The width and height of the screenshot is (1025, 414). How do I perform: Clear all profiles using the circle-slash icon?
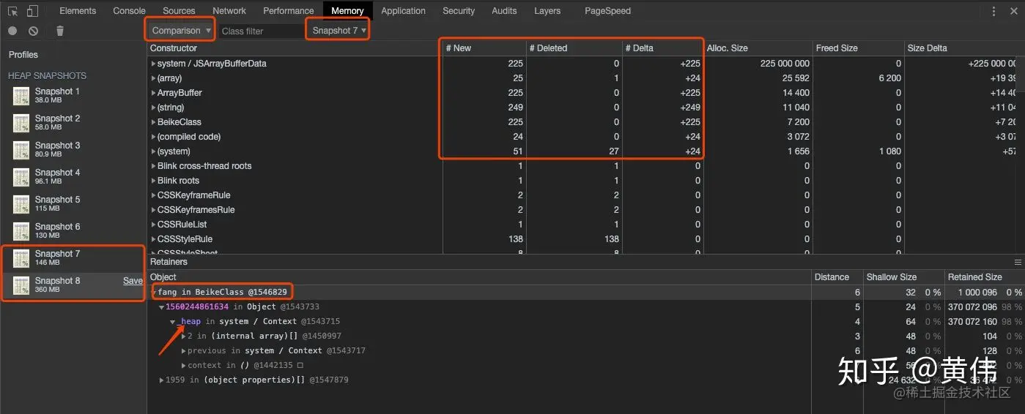[x=34, y=31]
